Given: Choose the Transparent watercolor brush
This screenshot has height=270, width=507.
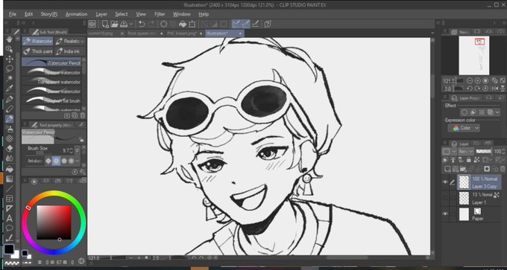Looking at the screenshot, I should (51, 82).
